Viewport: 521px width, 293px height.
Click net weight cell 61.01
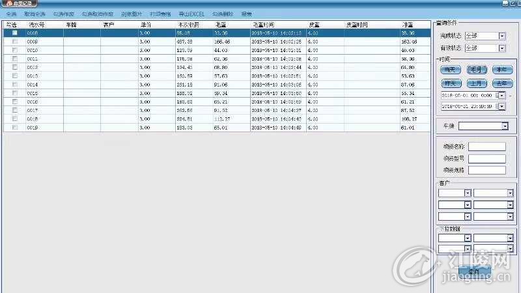[408, 128]
